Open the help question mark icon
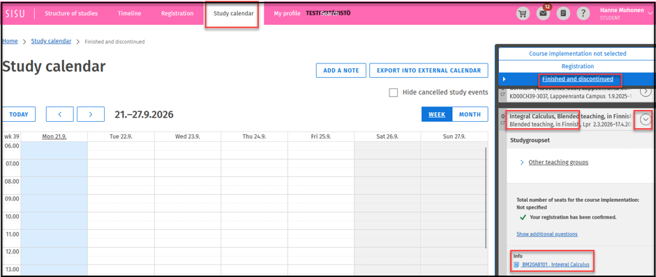The height and width of the screenshot is (277, 656). click(583, 13)
